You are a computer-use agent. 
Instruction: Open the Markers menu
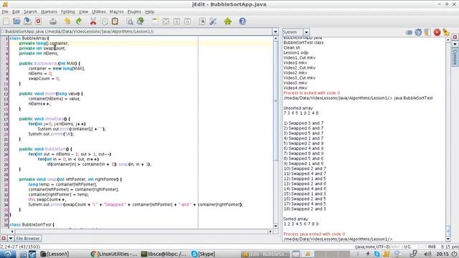49,11
